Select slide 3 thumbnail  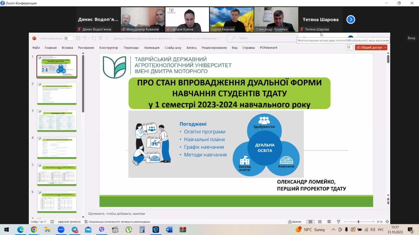(x=57, y=121)
